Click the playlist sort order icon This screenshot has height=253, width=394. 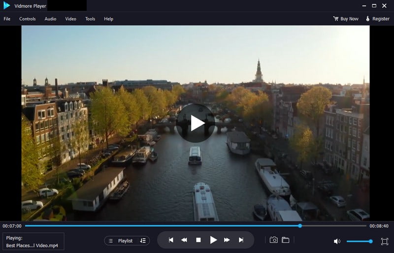coord(143,241)
